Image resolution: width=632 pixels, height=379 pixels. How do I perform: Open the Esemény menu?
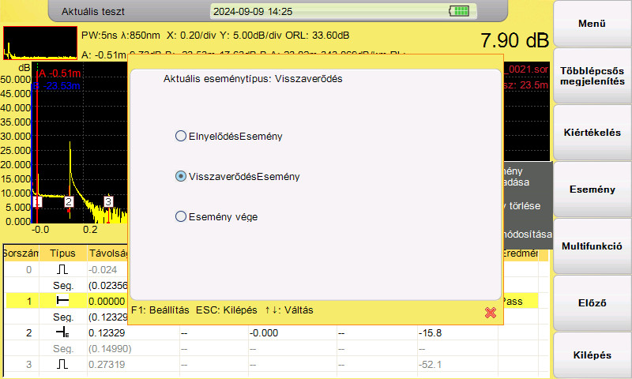pos(592,189)
